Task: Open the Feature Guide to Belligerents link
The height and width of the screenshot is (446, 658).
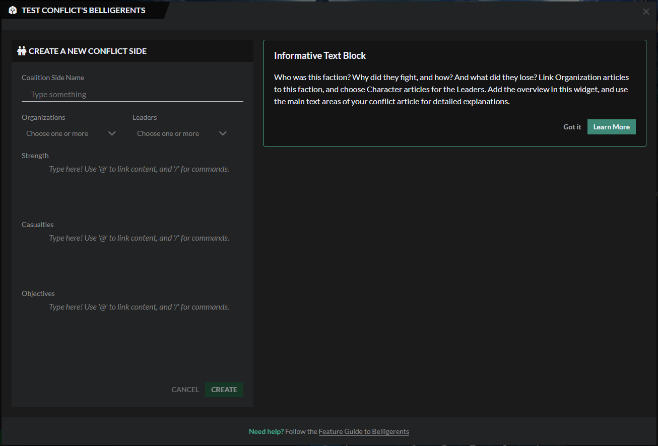Action: point(364,431)
